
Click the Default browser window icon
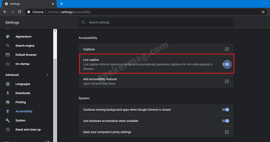point(8,55)
